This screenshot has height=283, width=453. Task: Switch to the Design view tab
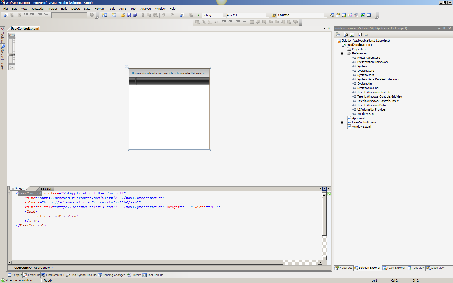tap(17, 188)
